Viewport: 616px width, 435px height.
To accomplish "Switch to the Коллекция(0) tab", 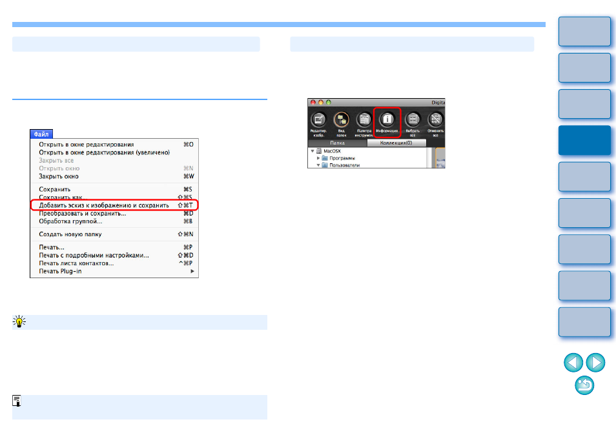I will pos(396,143).
